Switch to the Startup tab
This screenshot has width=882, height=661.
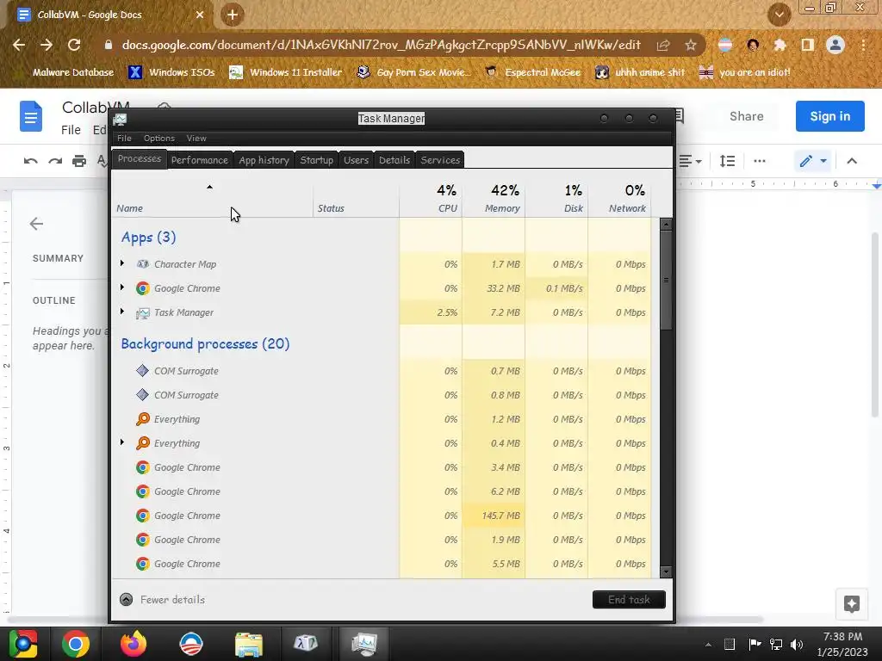tap(317, 160)
